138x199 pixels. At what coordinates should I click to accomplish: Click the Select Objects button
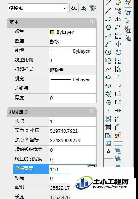[x=83, y=8]
